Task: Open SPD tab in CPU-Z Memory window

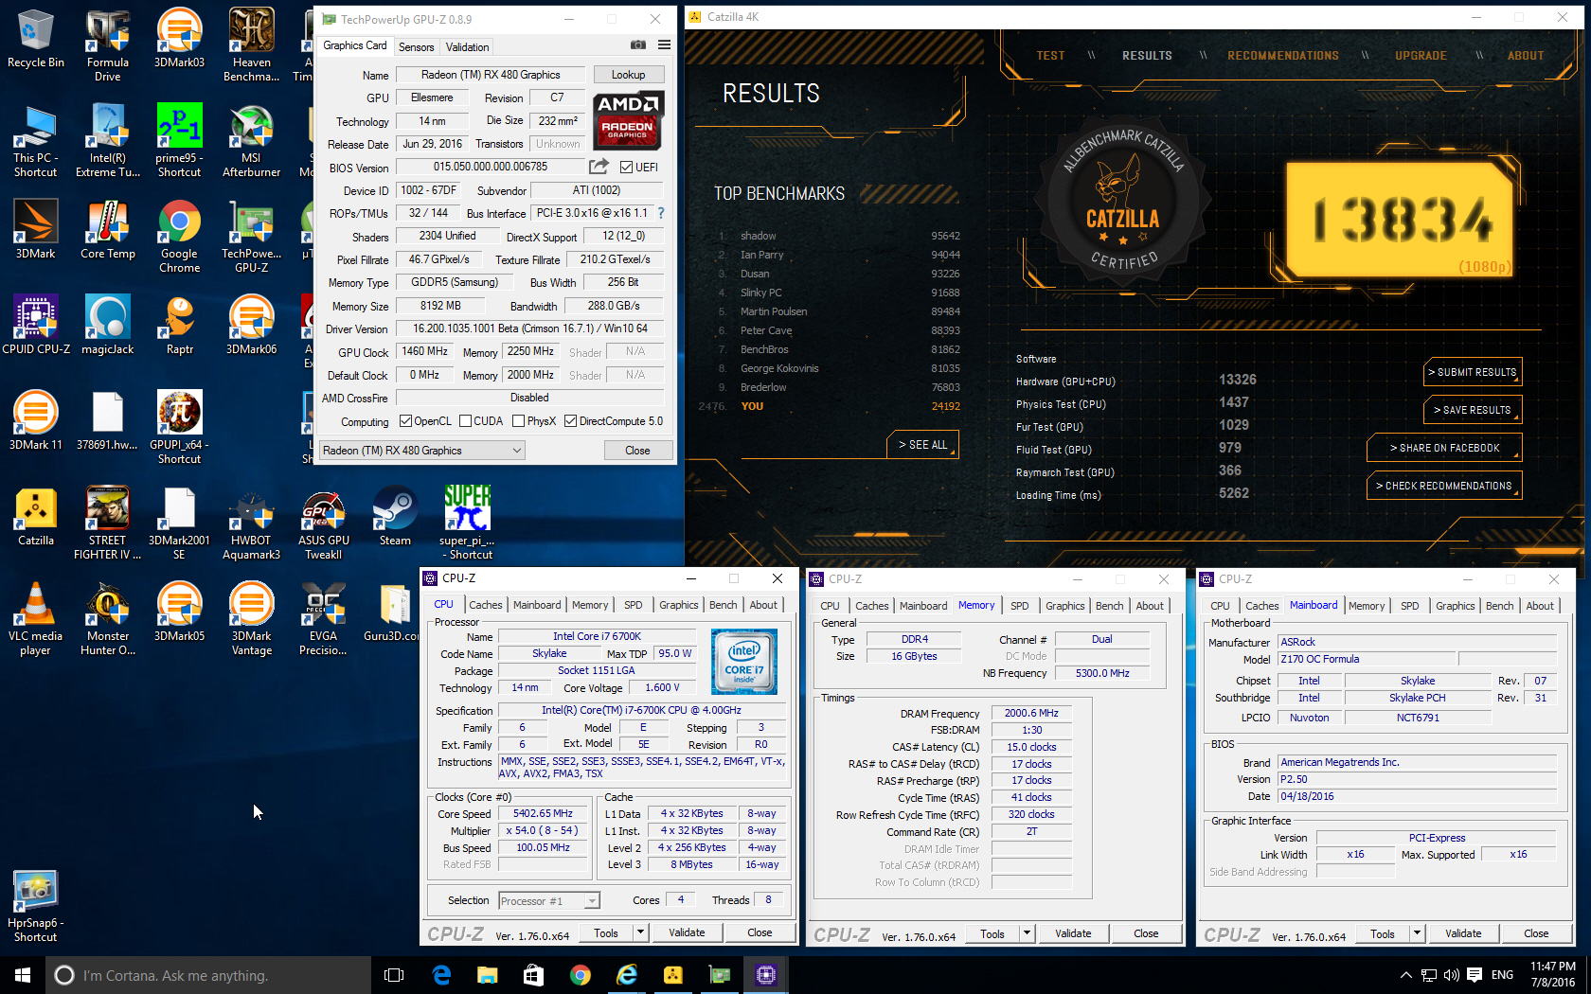Action: click(1020, 606)
